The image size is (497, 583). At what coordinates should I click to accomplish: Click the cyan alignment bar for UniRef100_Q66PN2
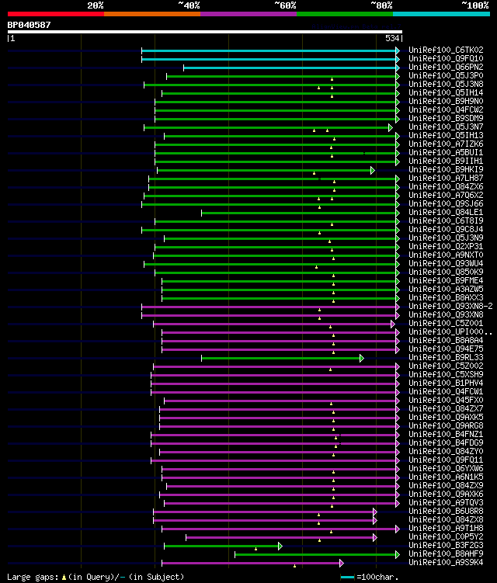[x=291, y=68]
